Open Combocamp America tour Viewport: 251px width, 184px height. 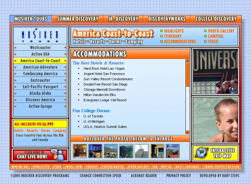tap(40, 74)
